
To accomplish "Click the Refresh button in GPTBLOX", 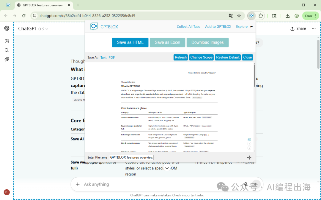I will pos(181,57).
